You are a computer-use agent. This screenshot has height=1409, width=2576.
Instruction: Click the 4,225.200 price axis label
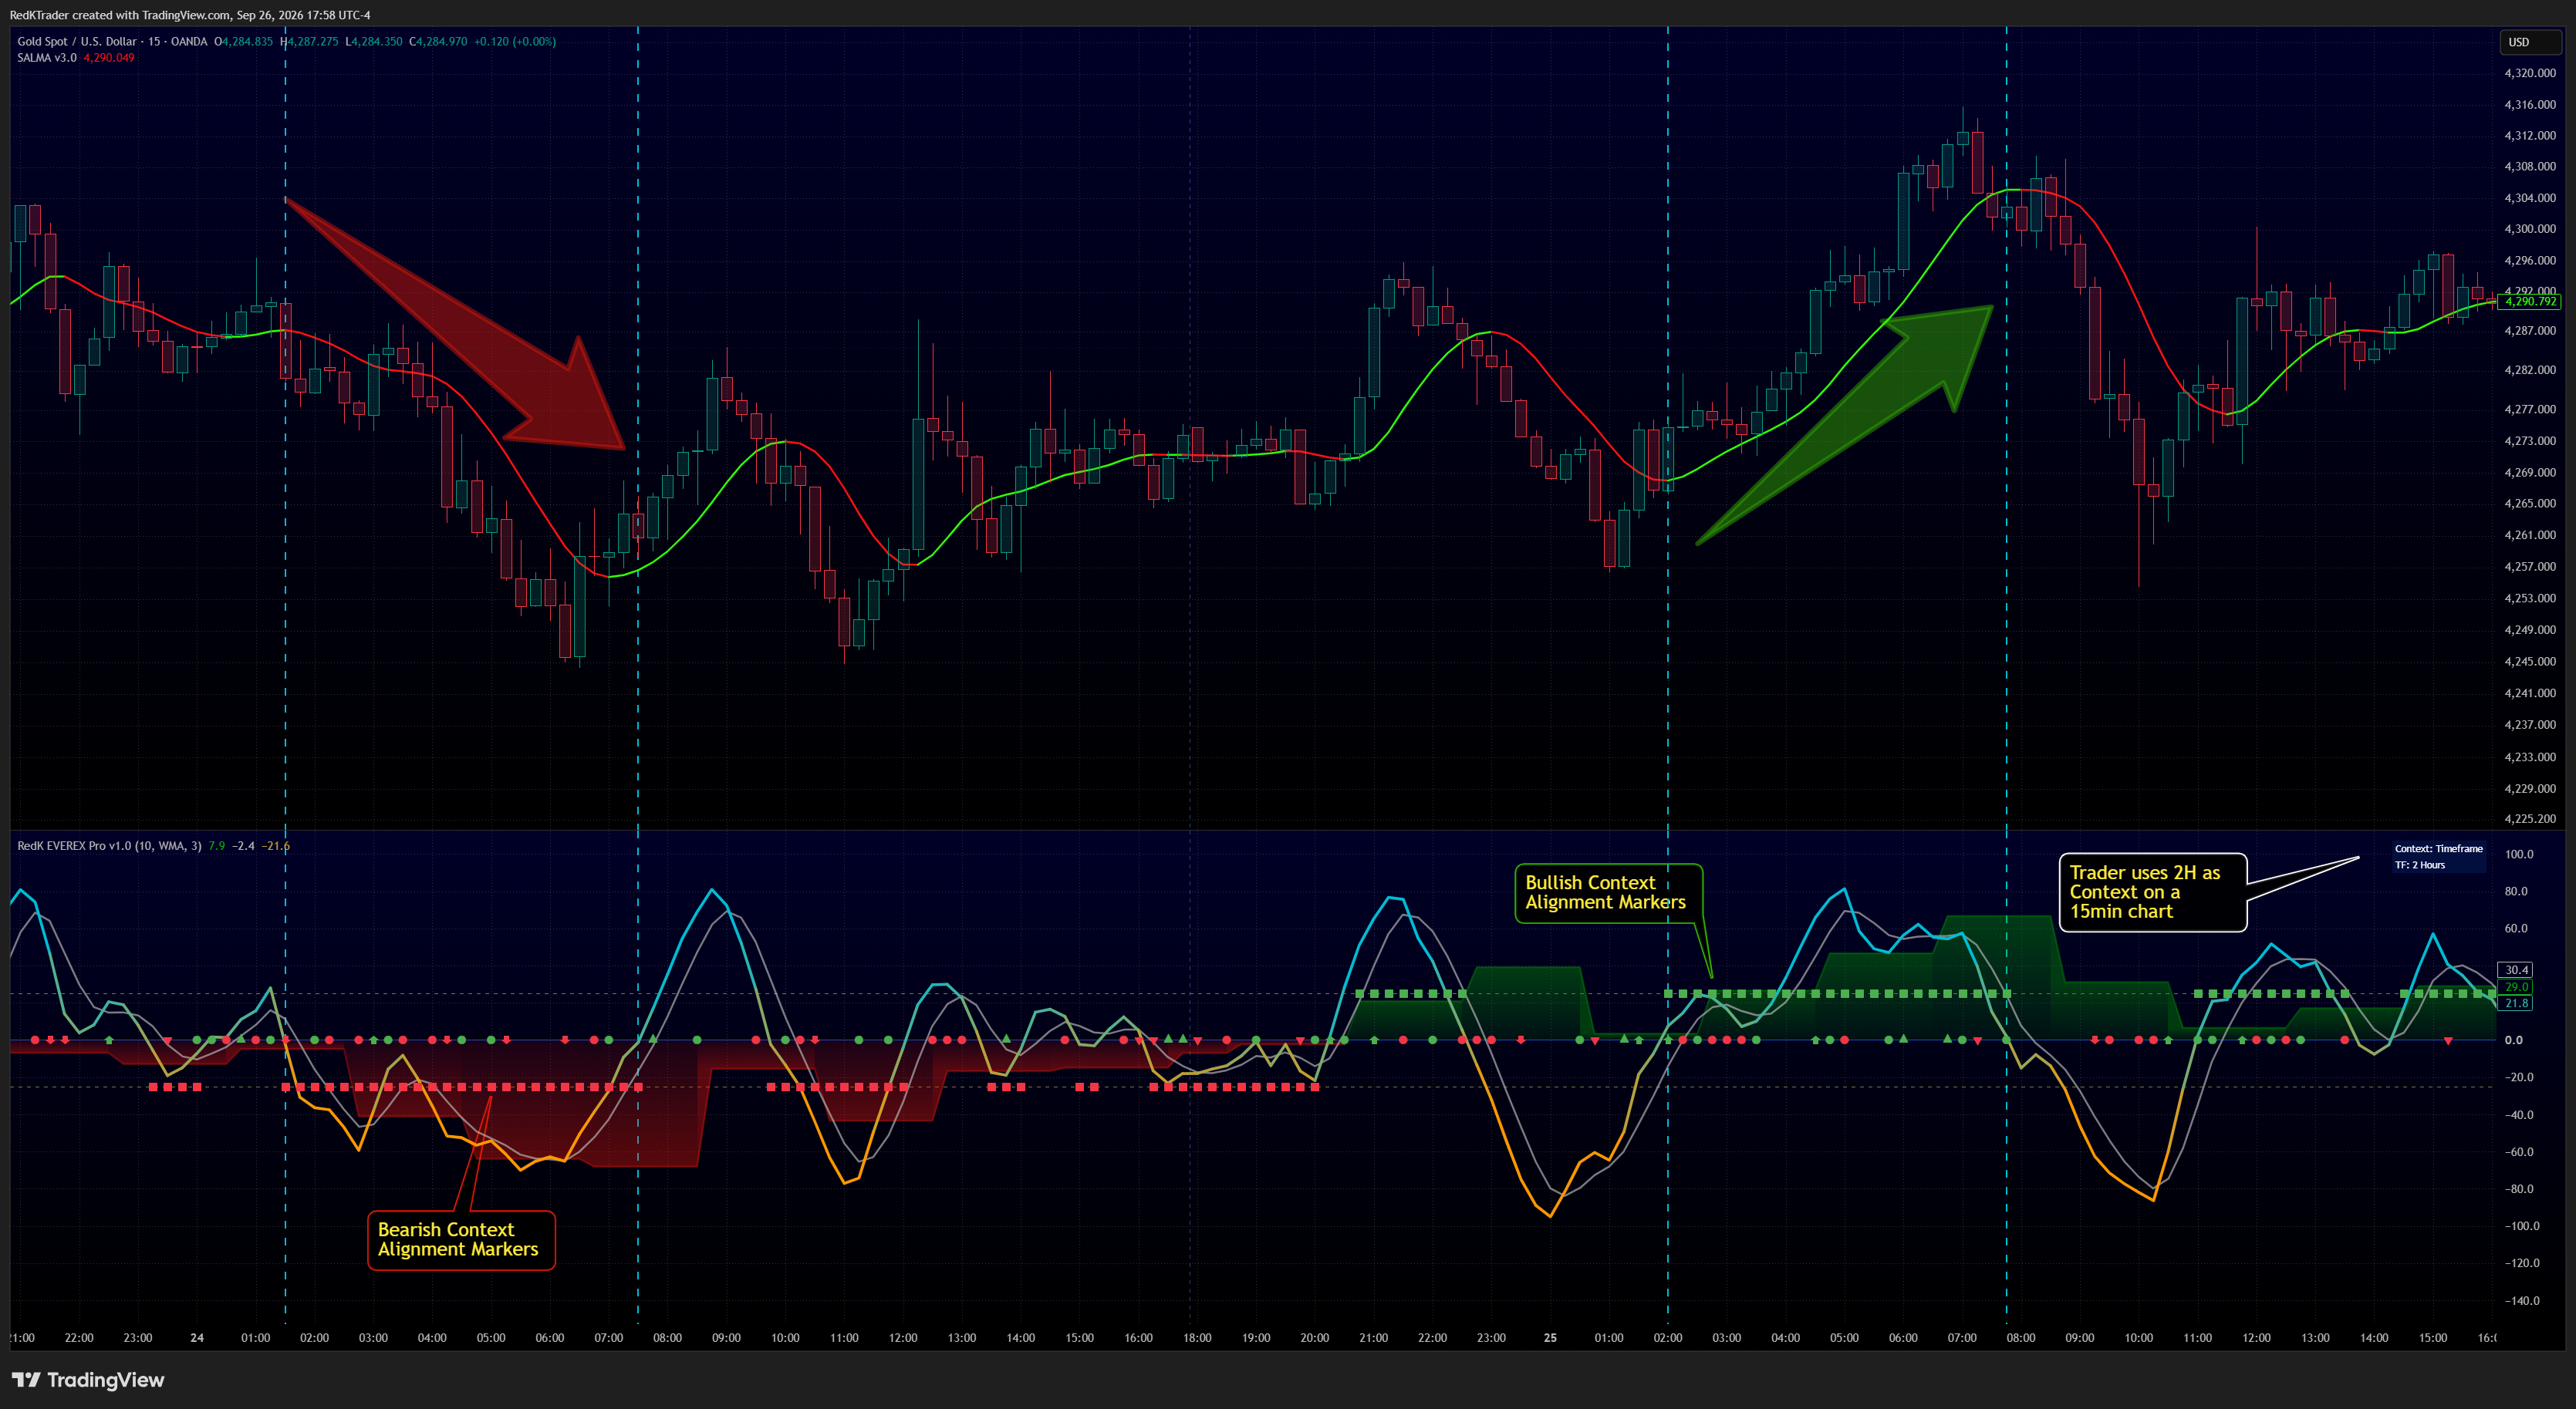2530,818
